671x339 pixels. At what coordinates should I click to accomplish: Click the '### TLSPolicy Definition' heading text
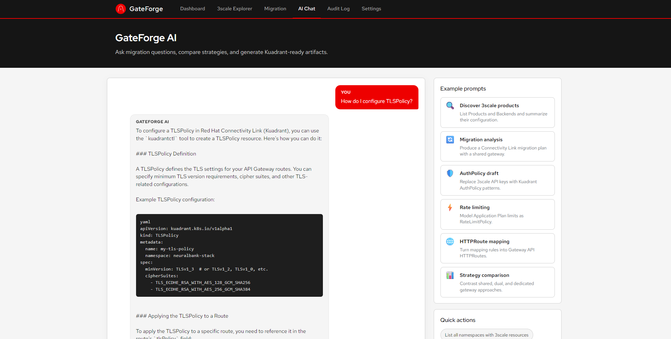pos(166,154)
